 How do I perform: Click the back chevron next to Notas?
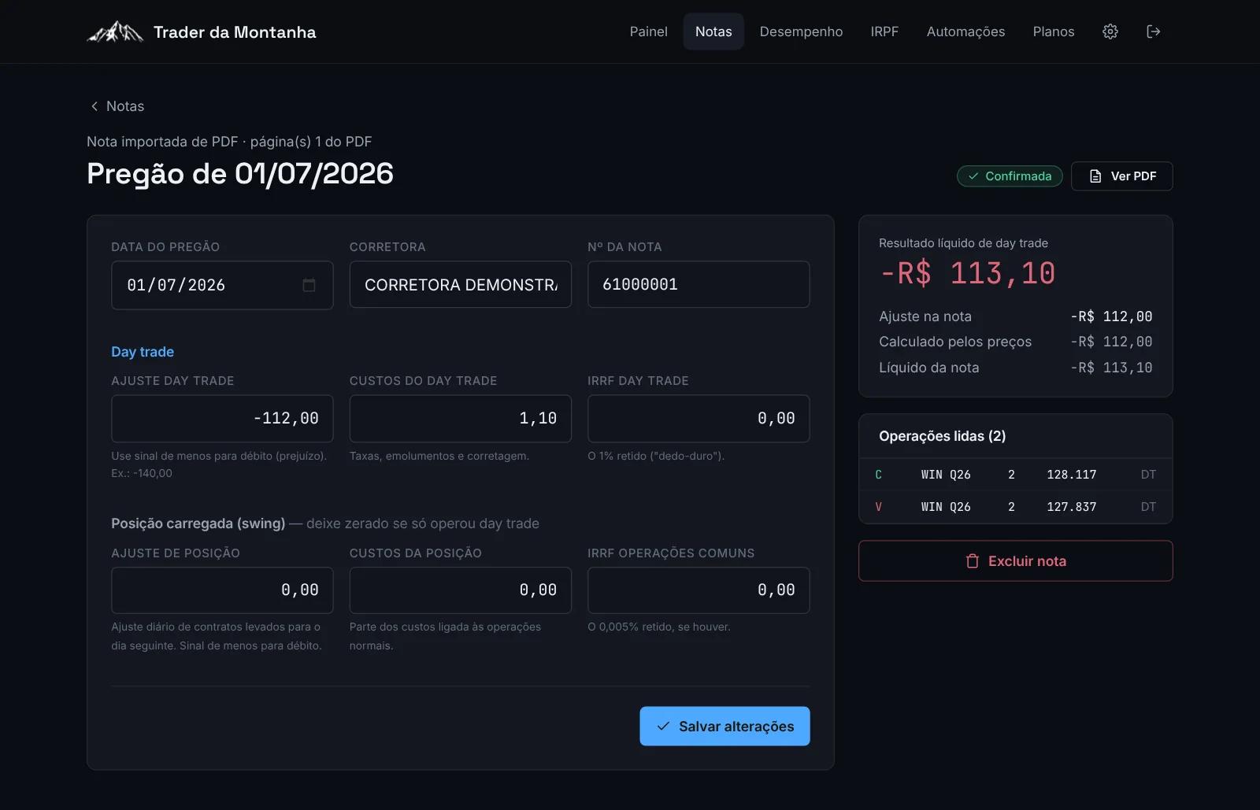click(94, 106)
